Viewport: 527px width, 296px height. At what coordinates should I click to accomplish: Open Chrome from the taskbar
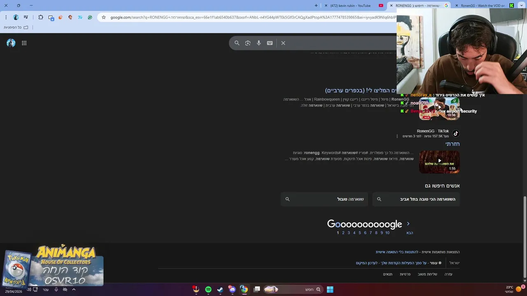244,289
